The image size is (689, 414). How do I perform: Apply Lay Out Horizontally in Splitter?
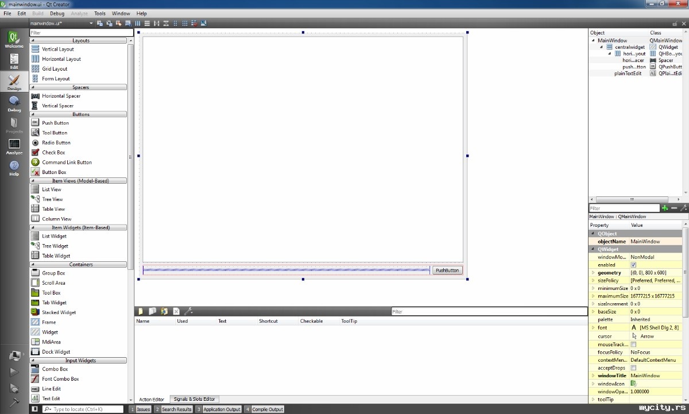(156, 23)
